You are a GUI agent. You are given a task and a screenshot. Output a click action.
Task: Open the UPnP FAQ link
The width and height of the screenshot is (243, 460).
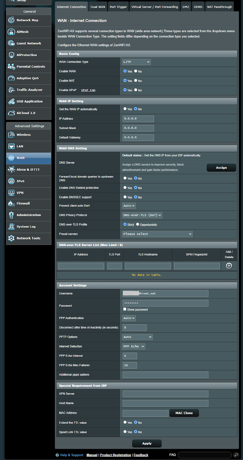coord(88,90)
